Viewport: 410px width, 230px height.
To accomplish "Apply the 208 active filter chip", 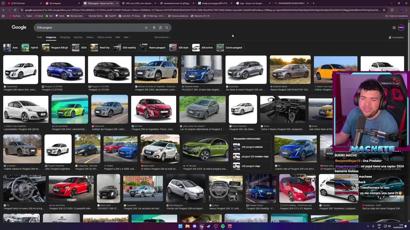I will click(203, 48).
